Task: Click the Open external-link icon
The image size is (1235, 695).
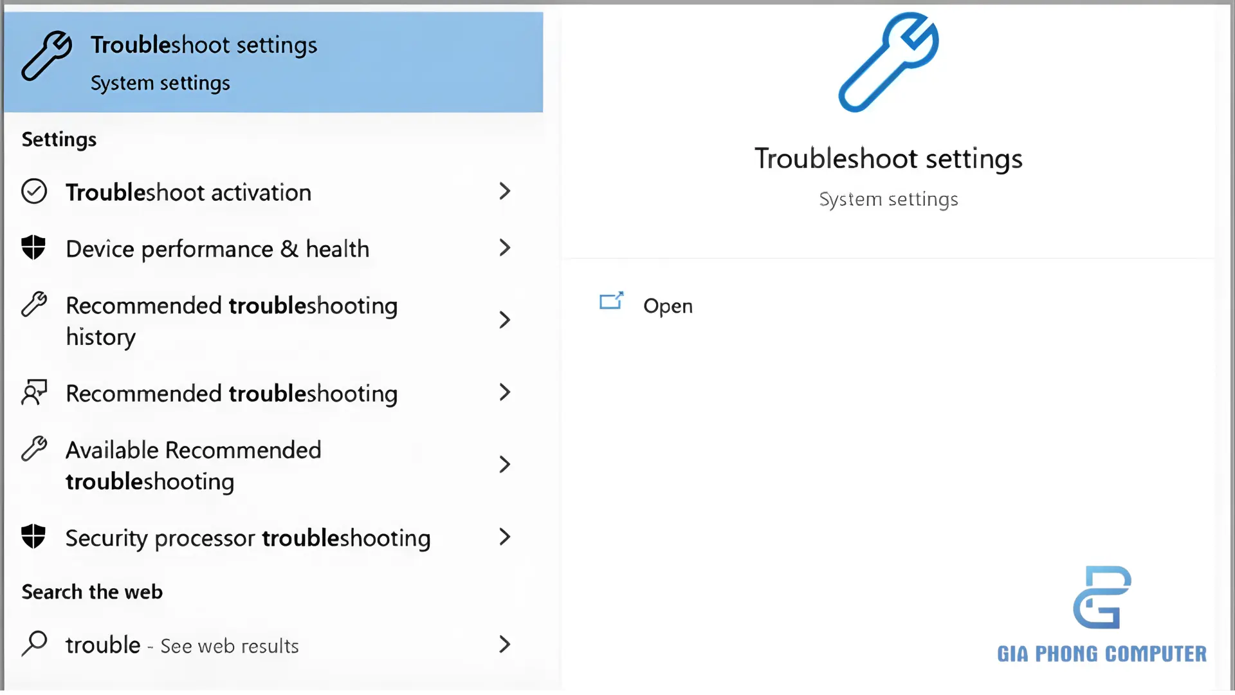Action: coord(611,302)
